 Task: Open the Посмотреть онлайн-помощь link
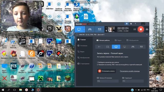tap(130, 71)
